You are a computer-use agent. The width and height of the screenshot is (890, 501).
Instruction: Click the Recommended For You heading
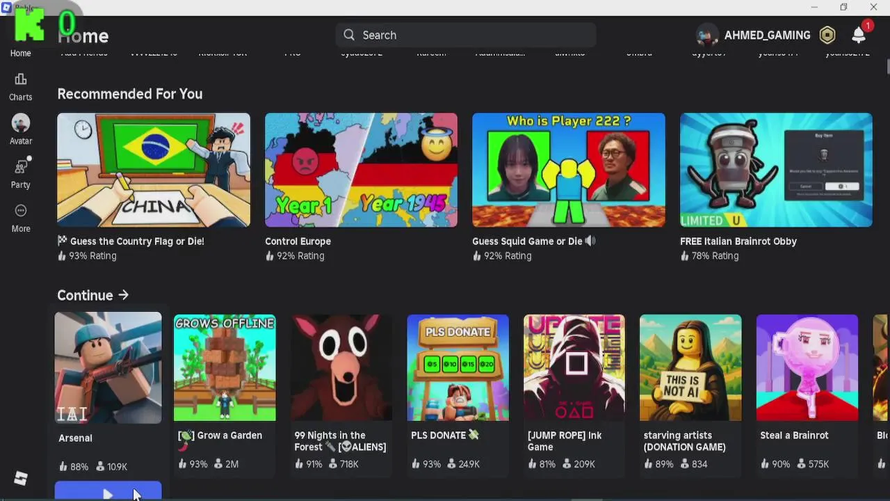click(130, 94)
